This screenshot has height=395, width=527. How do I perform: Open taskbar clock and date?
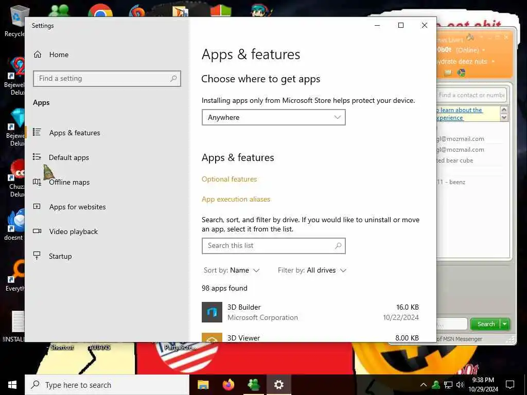pyautogui.click(x=483, y=385)
